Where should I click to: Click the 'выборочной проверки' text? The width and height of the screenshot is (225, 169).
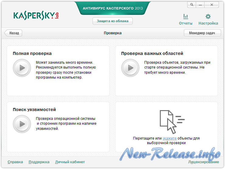pyautogui.click(x=166, y=143)
